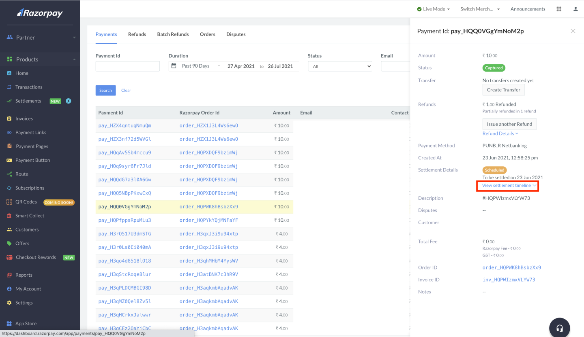The height and width of the screenshot is (337, 584).
Task: Expand the Duration dropdown showing Past 90 Days
Action: click(196, 66)
